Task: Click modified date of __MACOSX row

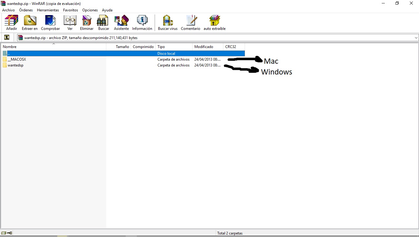Action: (x=207, y=59)
